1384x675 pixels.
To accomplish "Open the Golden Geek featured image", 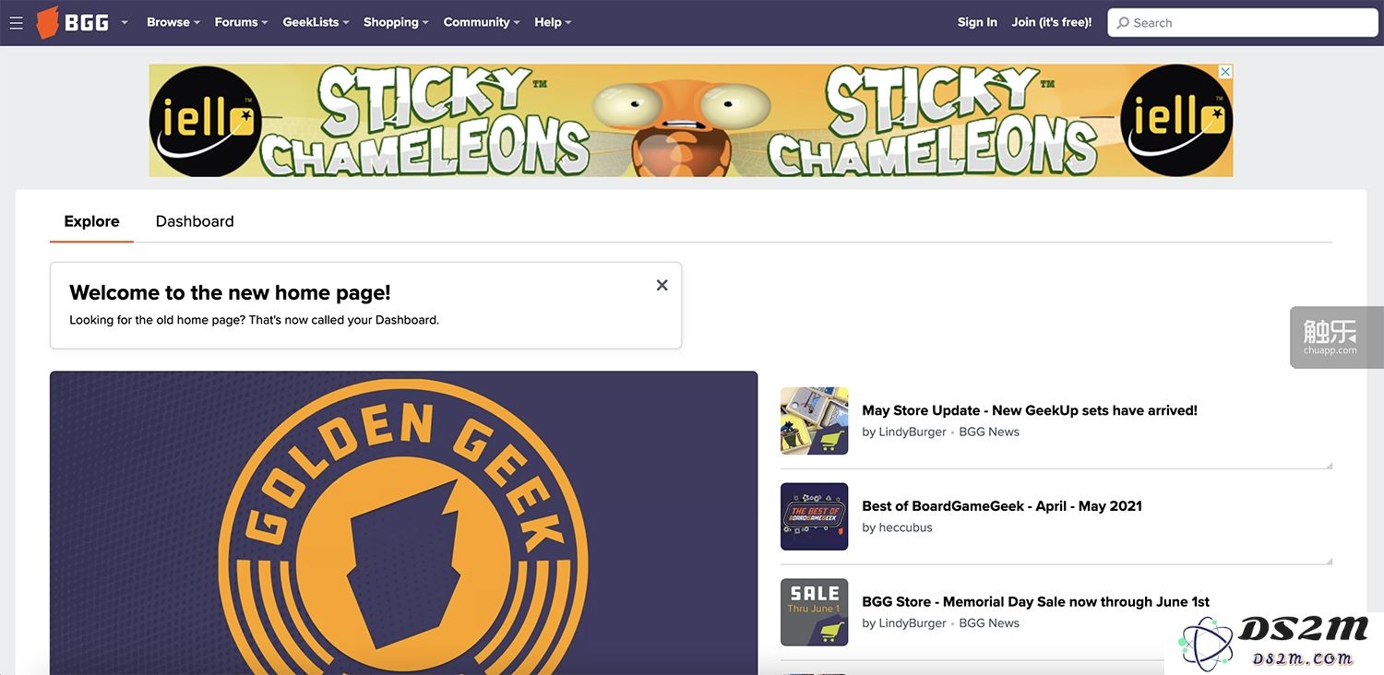I will click(403, 523).
